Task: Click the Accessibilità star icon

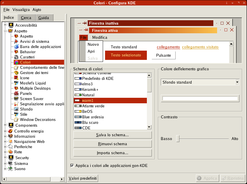Action: pyautogui.click(x=11, y=25)
